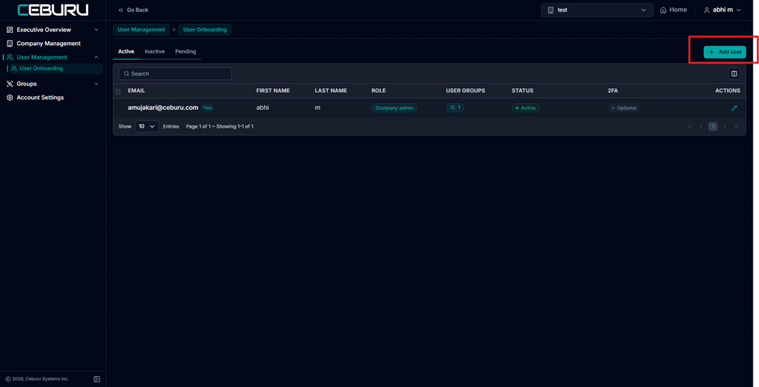Click the Account Settings gear icon

[x=10, y=98]
